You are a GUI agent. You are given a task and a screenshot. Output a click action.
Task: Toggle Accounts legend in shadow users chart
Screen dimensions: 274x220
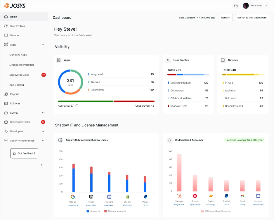tap(93, 211)
